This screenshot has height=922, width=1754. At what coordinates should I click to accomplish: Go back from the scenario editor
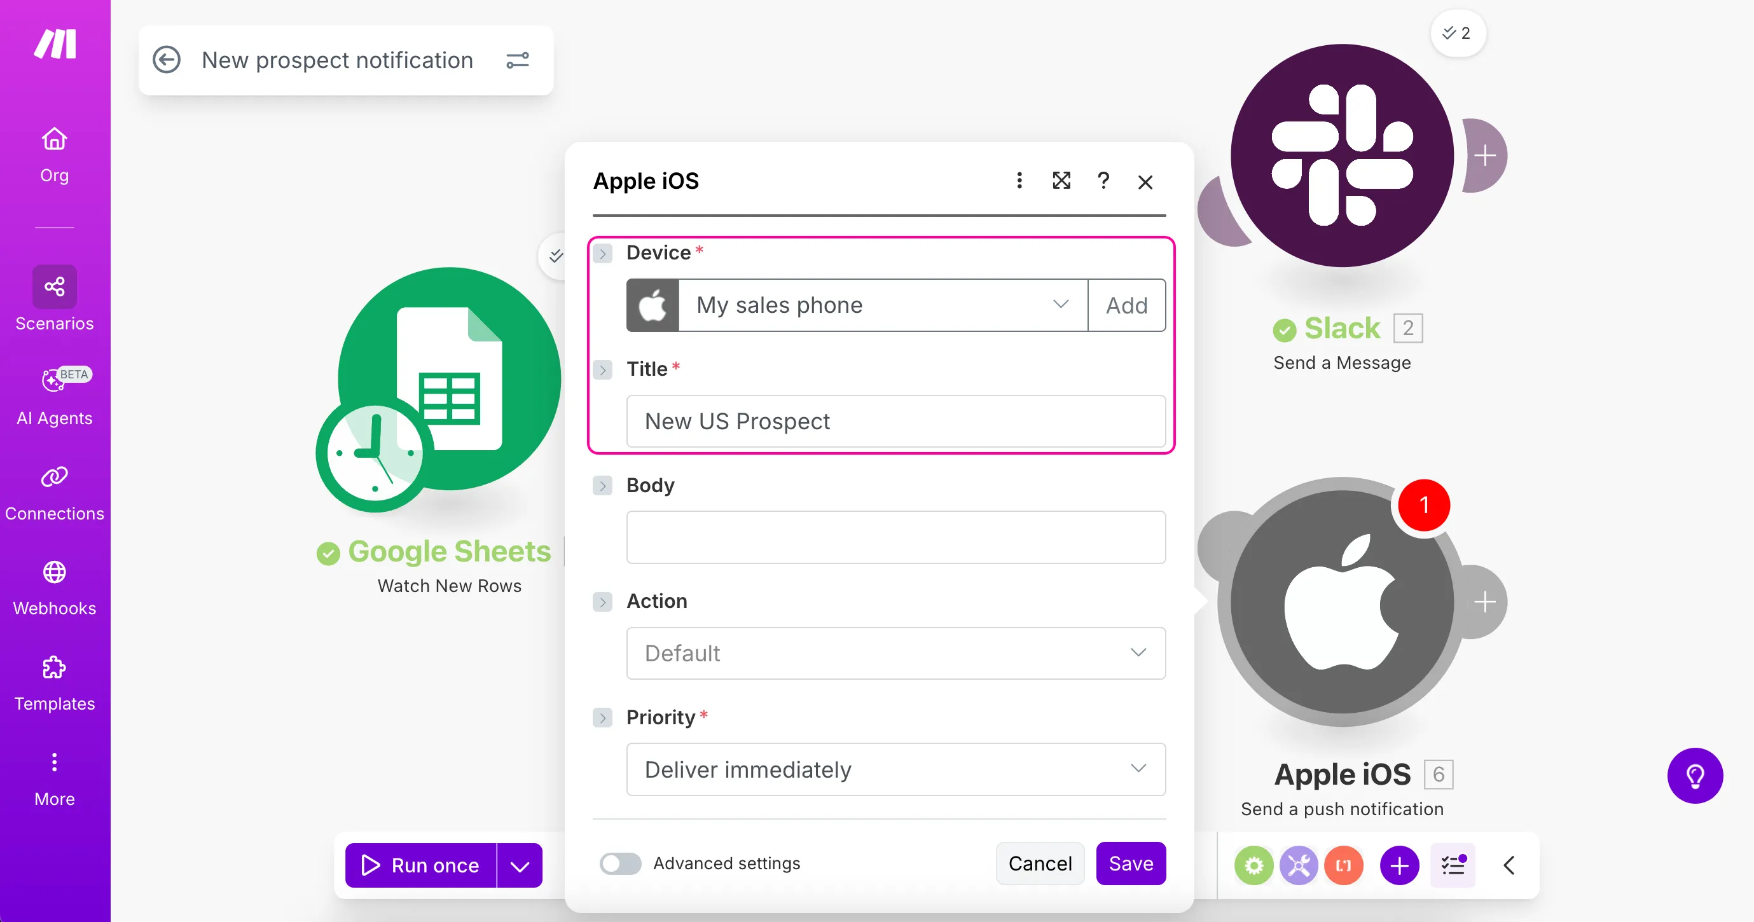[167, 60]
